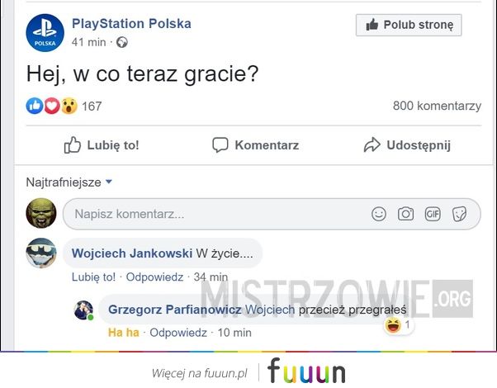Open the emoji picker in comment box
The height and width of the screenshot is (388, 497).
tap(379, 214)
